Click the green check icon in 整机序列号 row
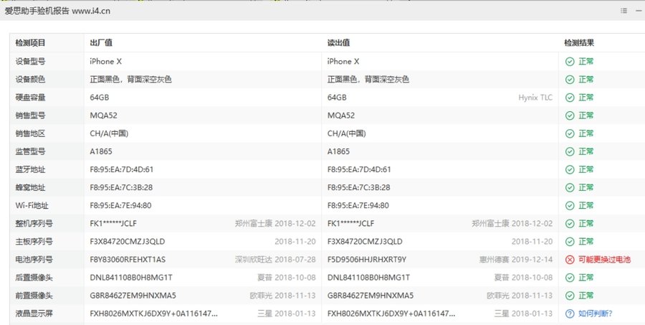The height and width of the screenshot is (325, 645). 570,224
